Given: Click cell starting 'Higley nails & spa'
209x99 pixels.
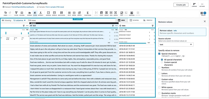Looking at the screenshot, I should pyautogui.click(x=74, y=49).
